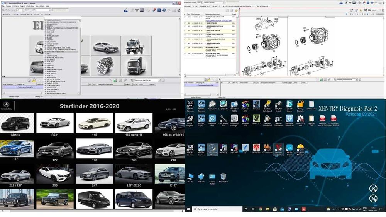386x217 pixels.
Task: Open the MB mode dropdown in left EPC window
Action: pos(7,15)
